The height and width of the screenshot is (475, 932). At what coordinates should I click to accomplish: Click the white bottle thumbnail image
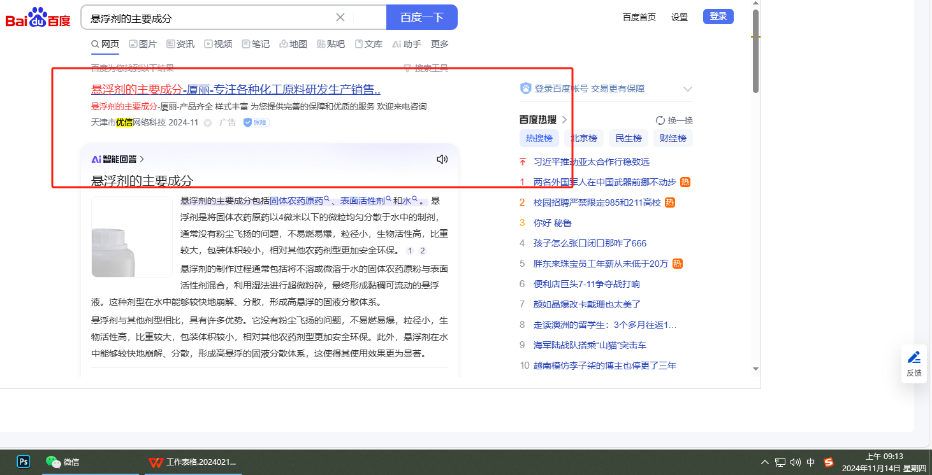132,237
